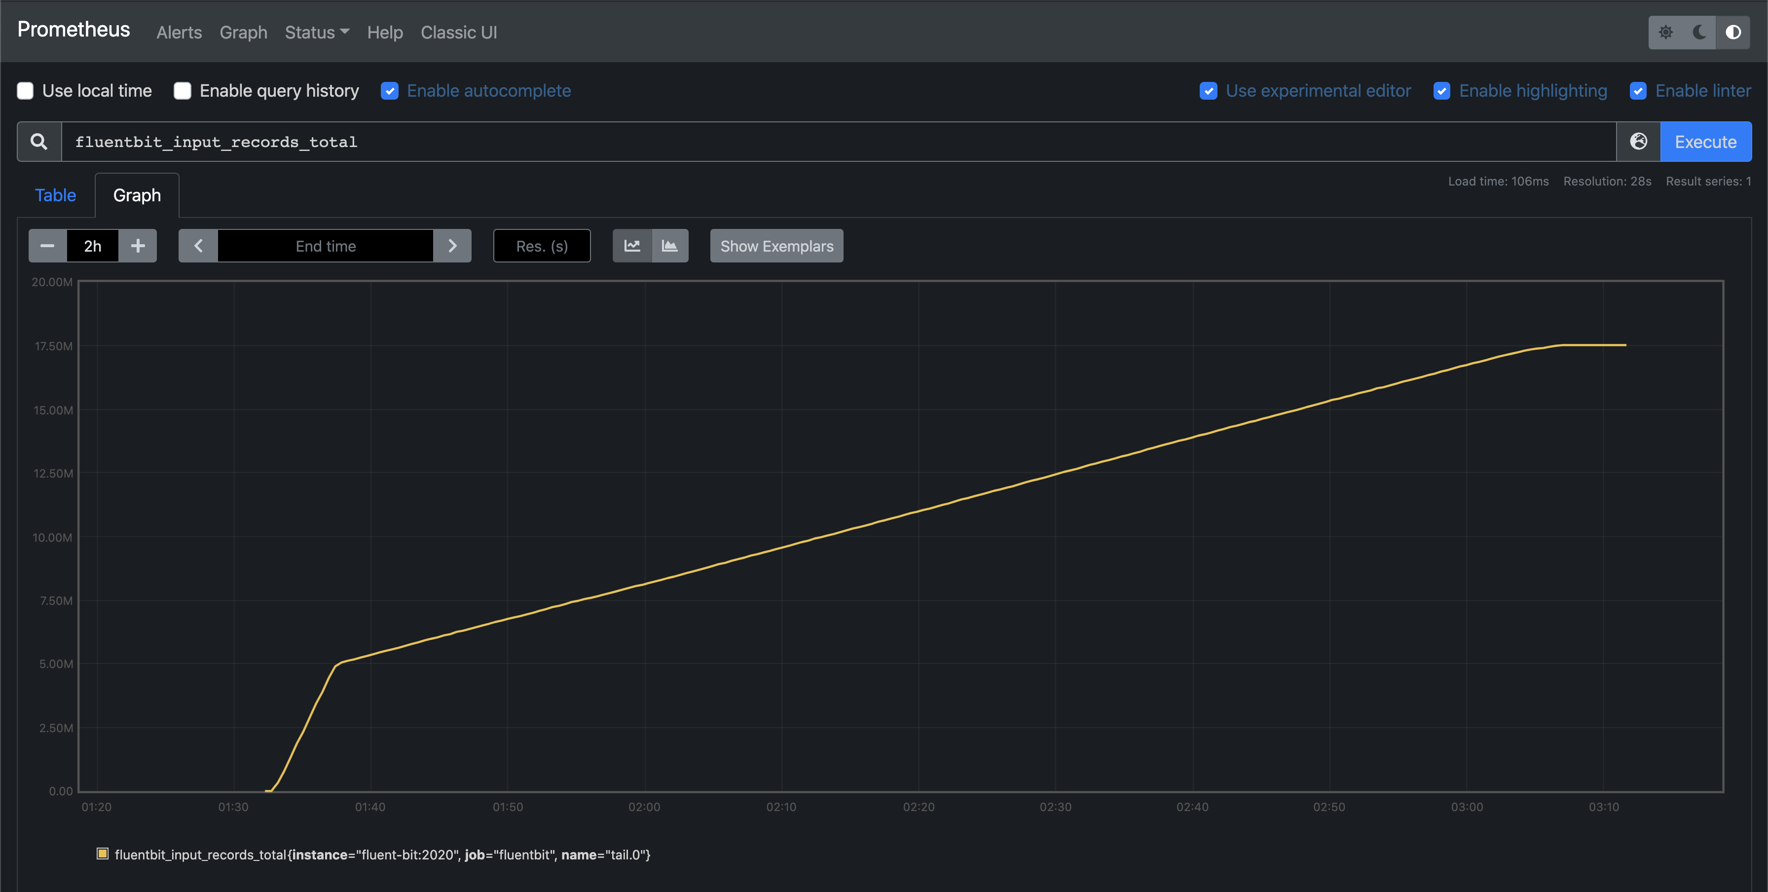Shift end time forward with right chevron

coord(452,246)
